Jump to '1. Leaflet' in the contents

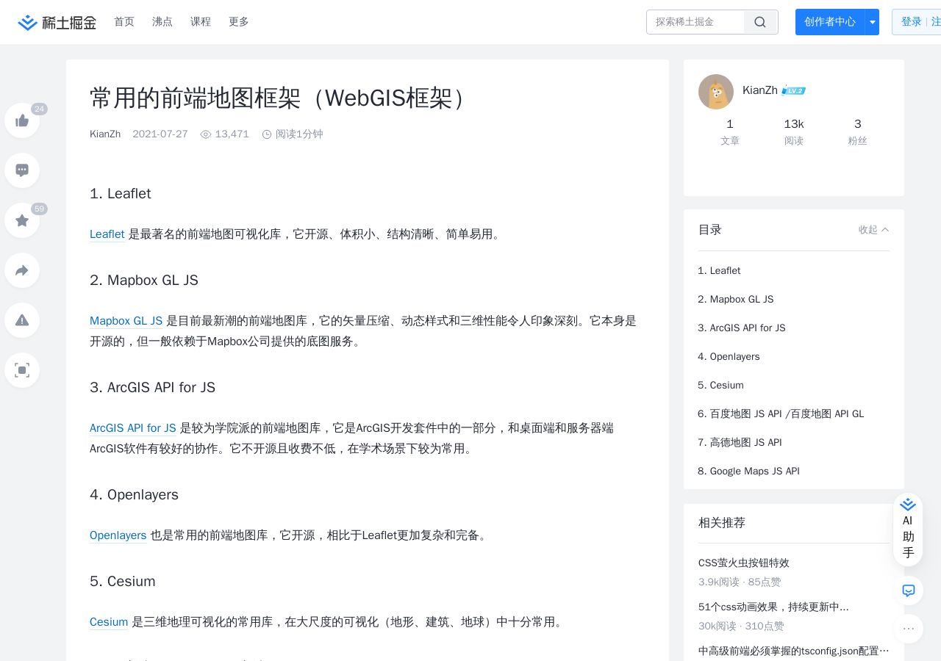(x=719, y=270)
